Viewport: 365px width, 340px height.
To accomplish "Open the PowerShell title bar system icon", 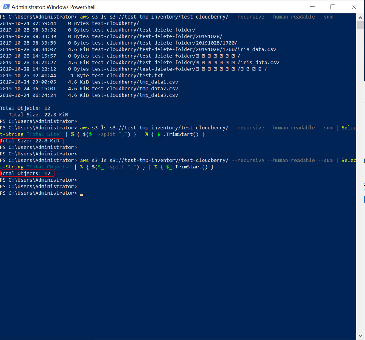I will pyautogui.click(x=6, y=7).
